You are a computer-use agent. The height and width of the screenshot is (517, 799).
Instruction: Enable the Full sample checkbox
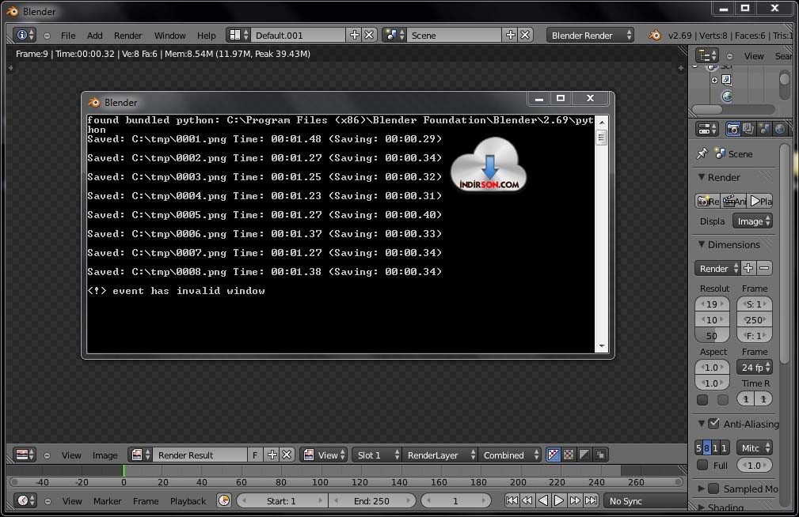702,465
